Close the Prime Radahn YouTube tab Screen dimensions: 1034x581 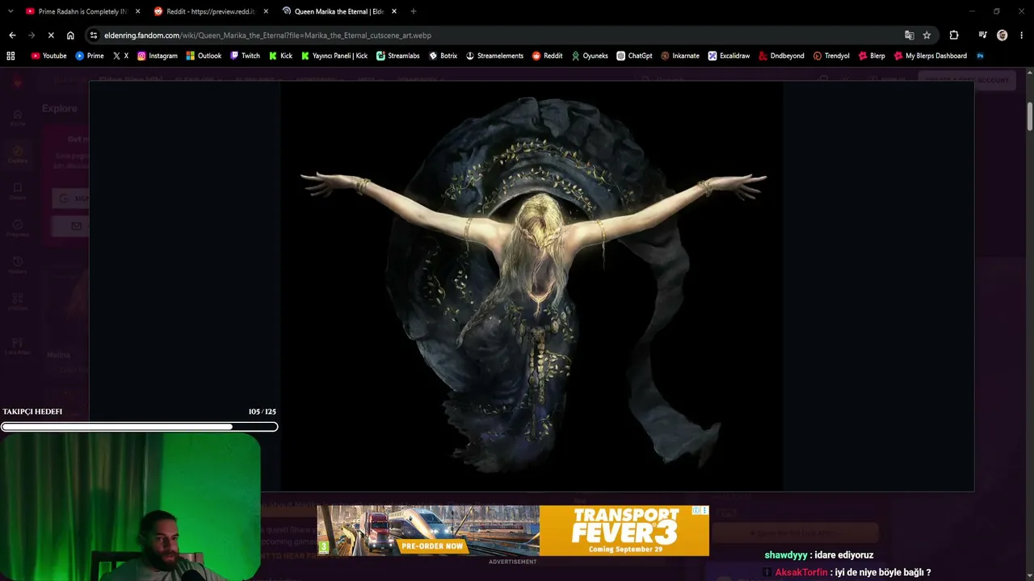[137, 11]
